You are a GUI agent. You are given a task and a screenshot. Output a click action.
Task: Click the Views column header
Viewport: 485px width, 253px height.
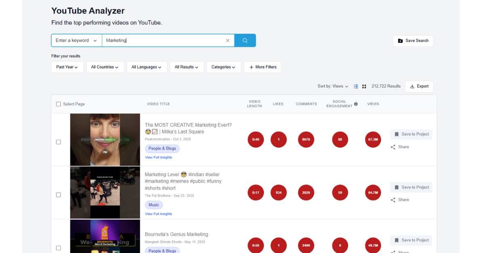373,104
